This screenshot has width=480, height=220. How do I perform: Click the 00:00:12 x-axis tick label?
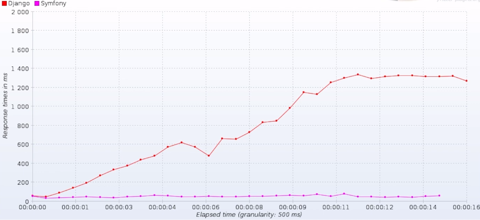[x=380, y=207]
